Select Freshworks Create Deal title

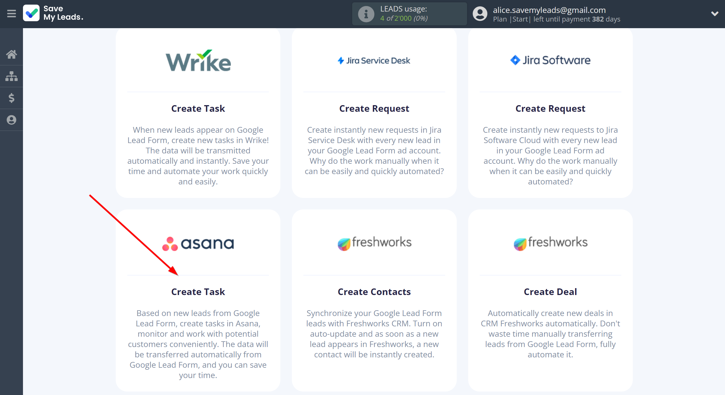pyautogui.click(x=550, y=292)
